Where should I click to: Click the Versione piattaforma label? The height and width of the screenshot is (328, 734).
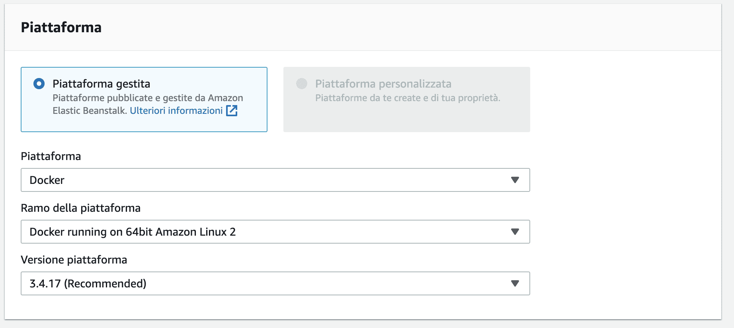(74, 260)
